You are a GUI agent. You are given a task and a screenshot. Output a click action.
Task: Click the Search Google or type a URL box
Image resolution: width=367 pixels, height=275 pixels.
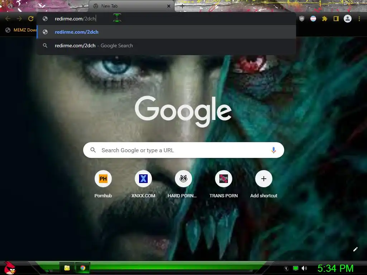tap(183, 150)
